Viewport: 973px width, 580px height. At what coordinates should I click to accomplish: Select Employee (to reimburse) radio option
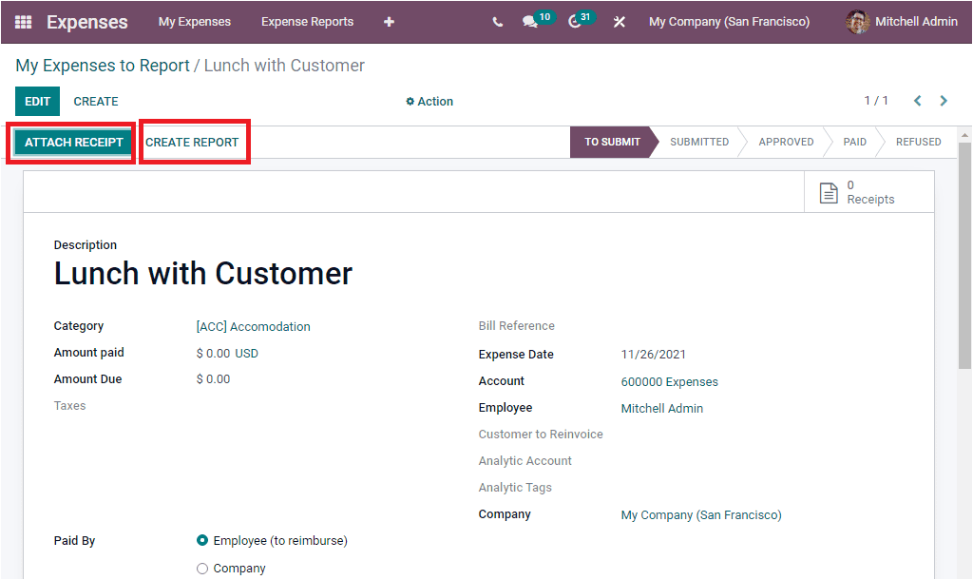[202, 541]
